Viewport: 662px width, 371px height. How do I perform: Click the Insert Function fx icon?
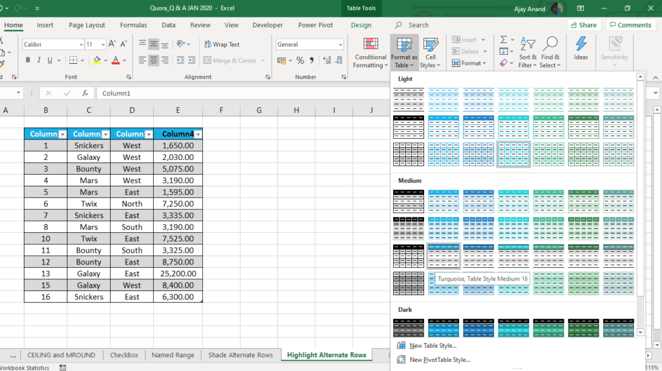click(x=85, y=93)
